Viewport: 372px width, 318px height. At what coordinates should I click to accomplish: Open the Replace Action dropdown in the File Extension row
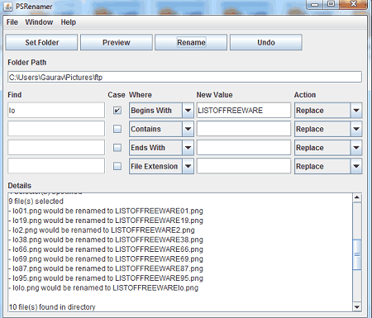(328, 166)
